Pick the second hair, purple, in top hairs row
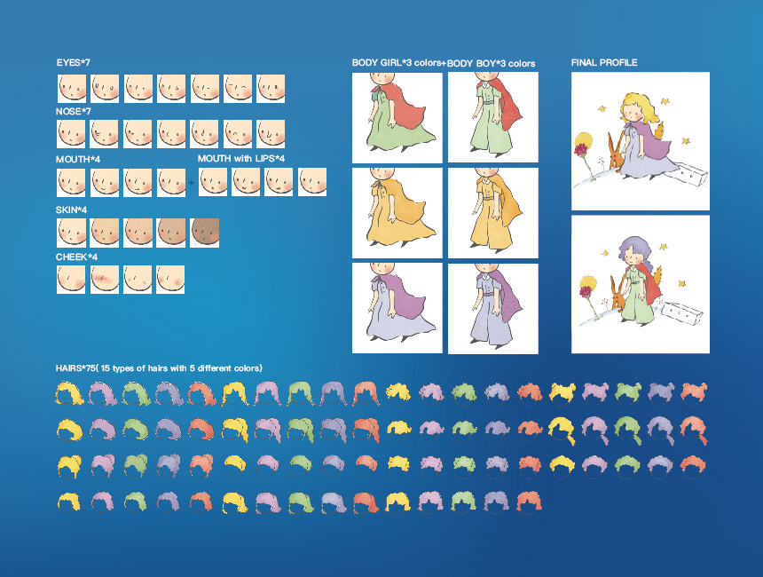 tap(102, 393)
